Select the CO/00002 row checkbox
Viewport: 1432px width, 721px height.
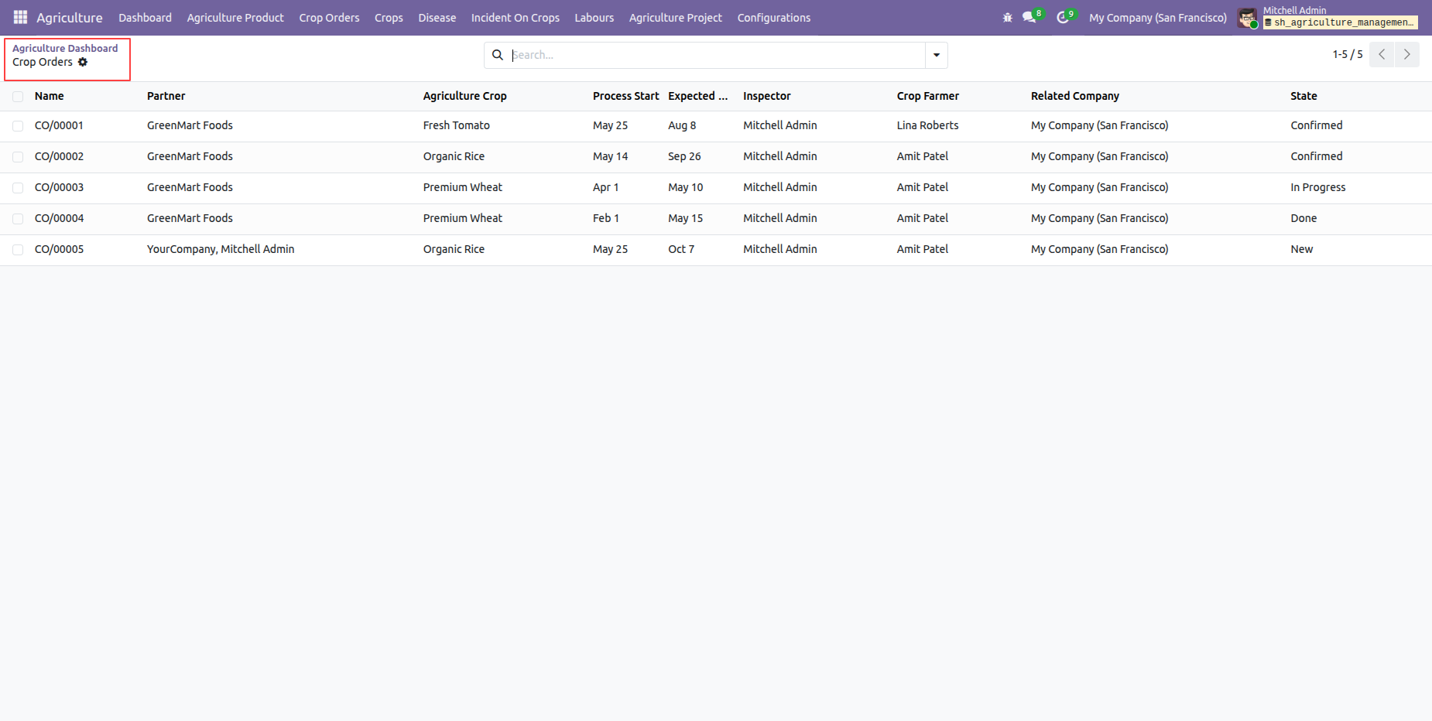coord(18,157)
